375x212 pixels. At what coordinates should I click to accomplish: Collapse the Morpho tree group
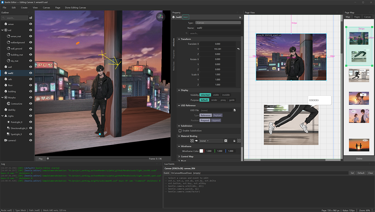[x=2, y=97]
